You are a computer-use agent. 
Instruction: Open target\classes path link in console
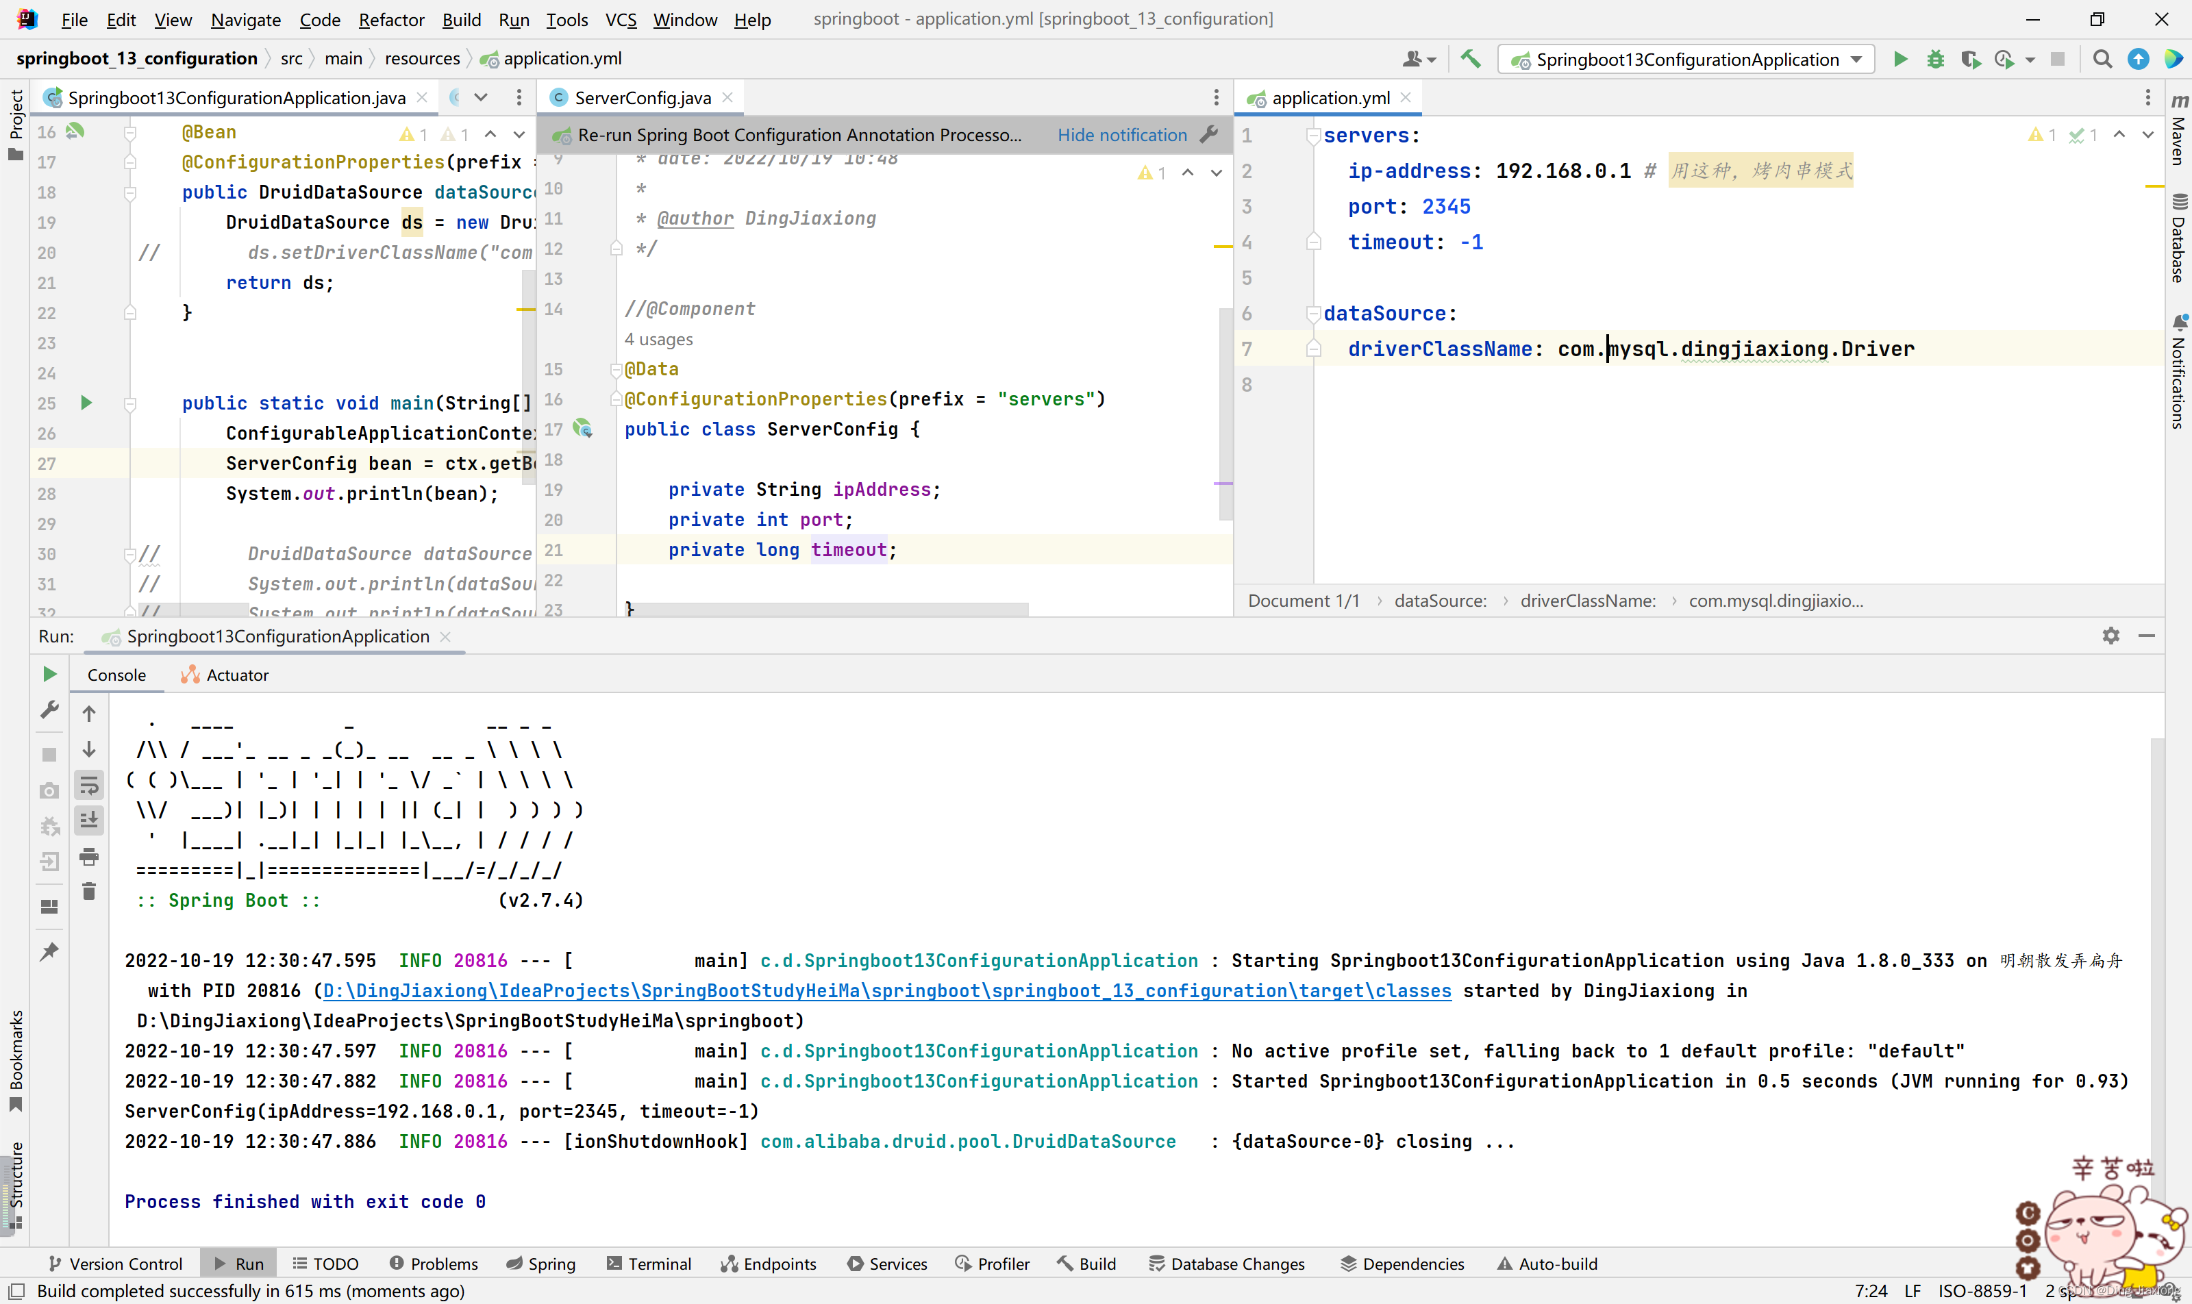tap(887, 990)
